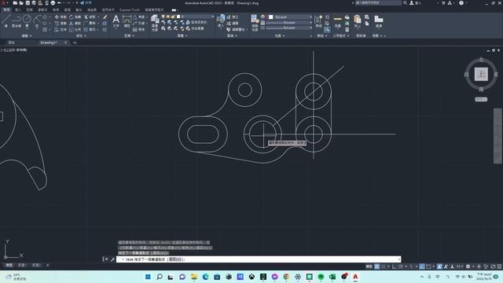Viewport: 503px width, 283px height.
Task: Click the ViewCube Top face
Action: coord(481,74)
